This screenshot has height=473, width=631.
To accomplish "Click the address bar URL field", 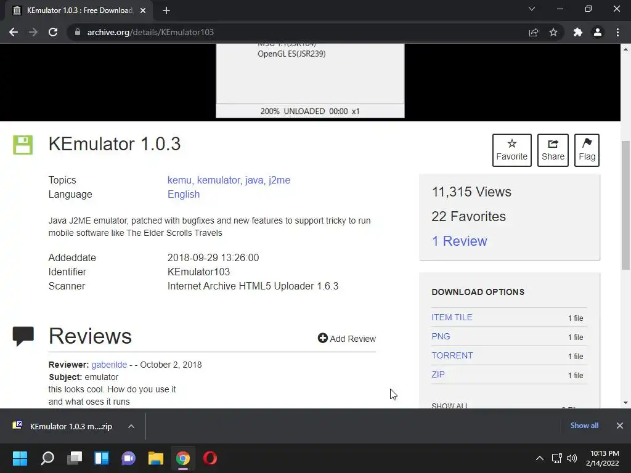I will click(298, 32).
